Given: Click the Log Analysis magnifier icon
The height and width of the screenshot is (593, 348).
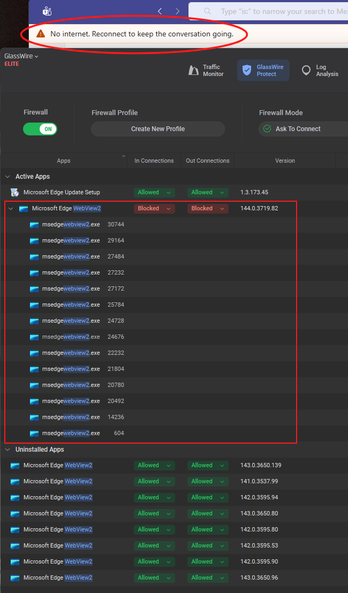Looking at the screenshot, I should tap(306, 71).
